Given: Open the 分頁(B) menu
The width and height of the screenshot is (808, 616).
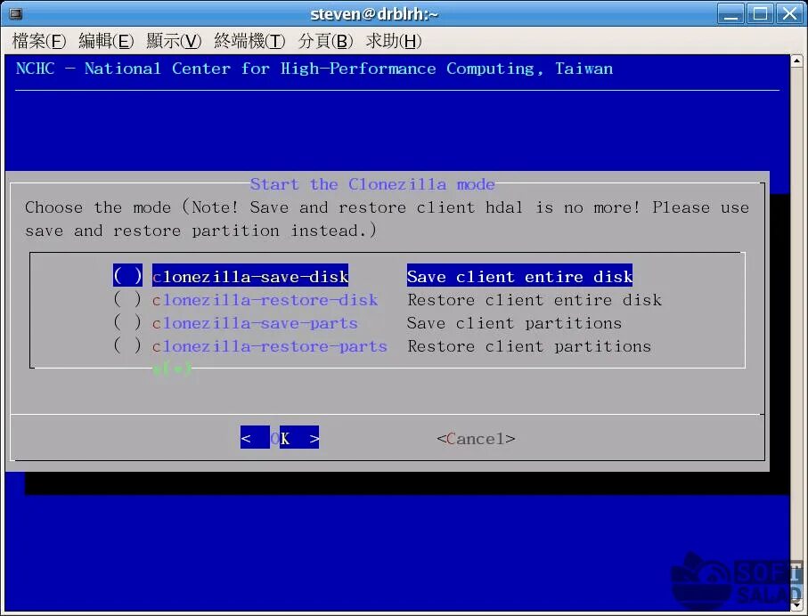Looking at the screenshot, I should click(x=325, y=41).
